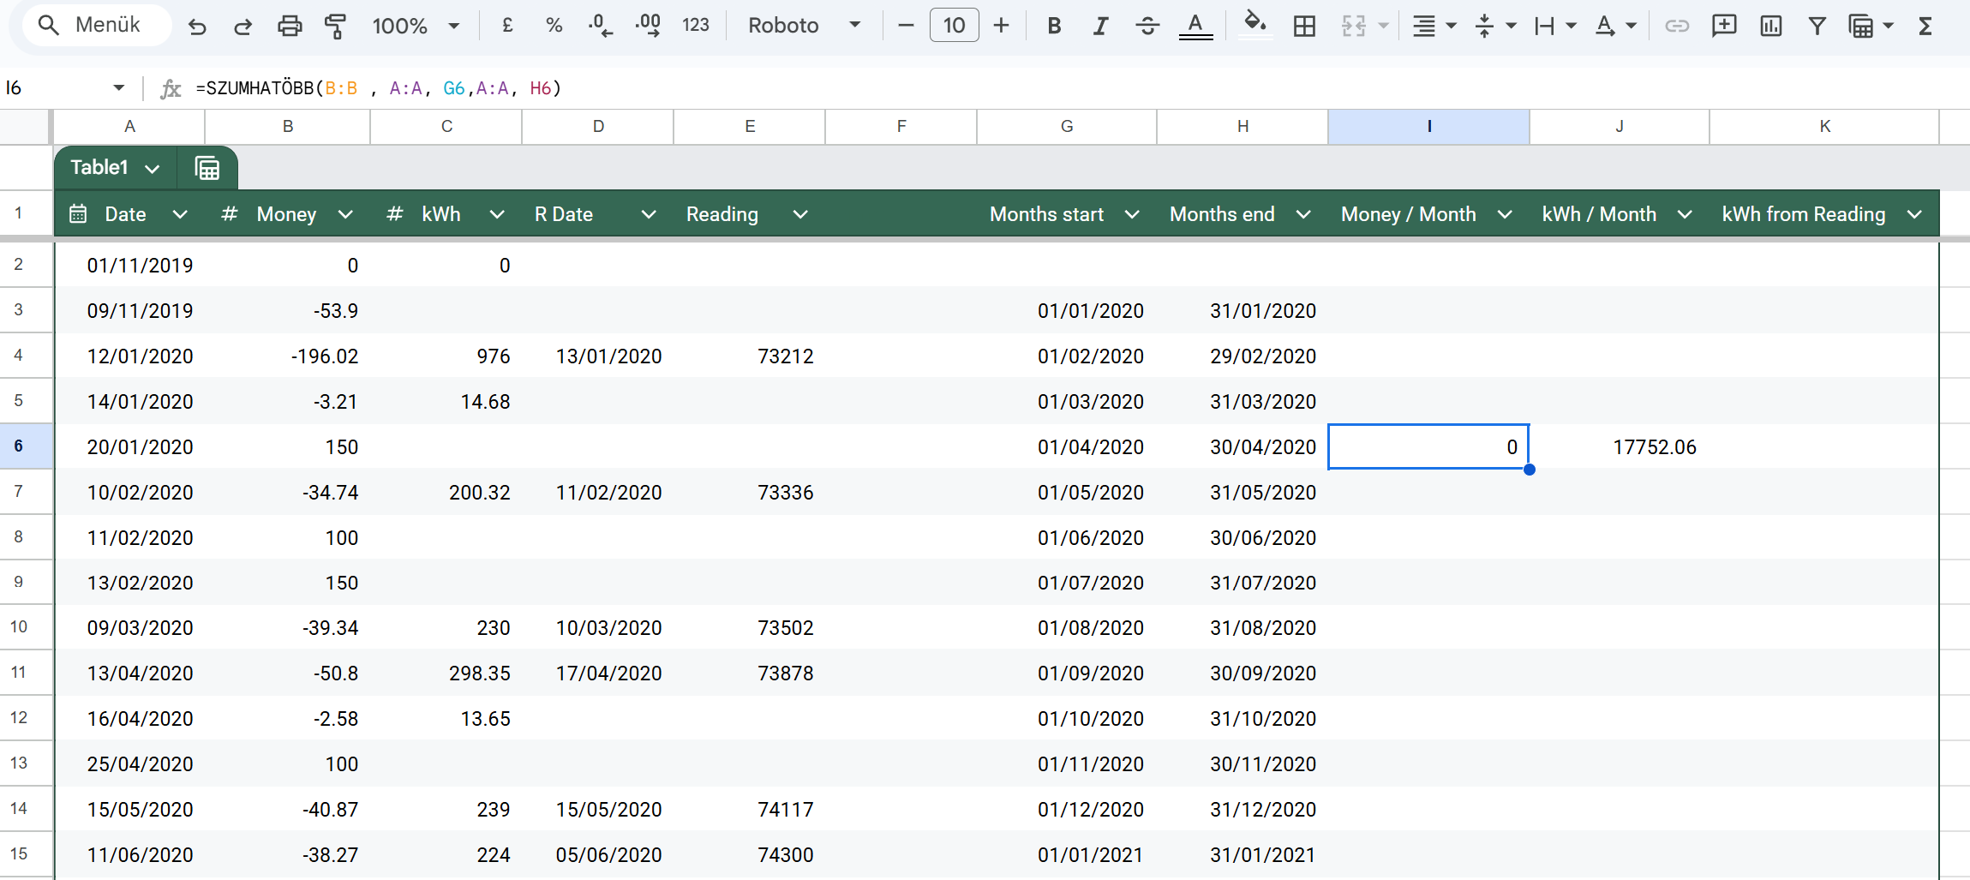Activate the Paint format roller

335,26
